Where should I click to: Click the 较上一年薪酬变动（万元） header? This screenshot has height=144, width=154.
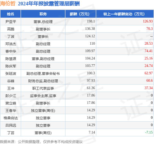[x=125, y=14]
